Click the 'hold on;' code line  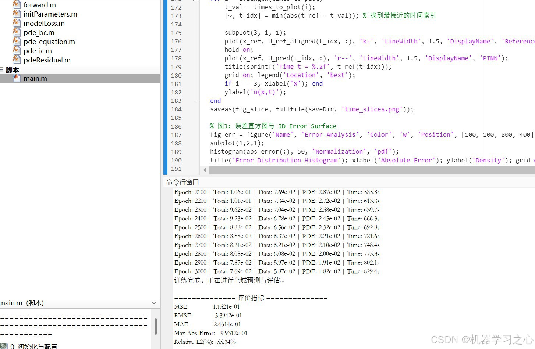tap(239, 50)
